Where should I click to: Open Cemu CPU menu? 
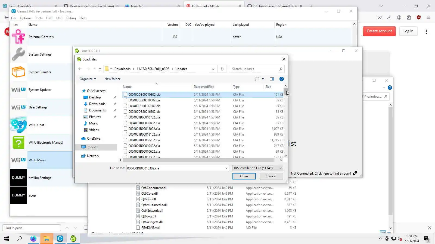(49, 18)
